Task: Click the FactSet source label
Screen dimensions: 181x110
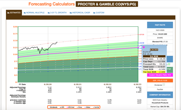Action: [x=160, y=89]
